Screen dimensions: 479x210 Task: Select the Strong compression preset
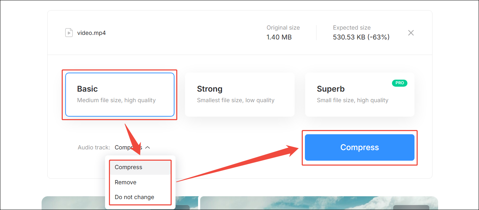point(240,94)
